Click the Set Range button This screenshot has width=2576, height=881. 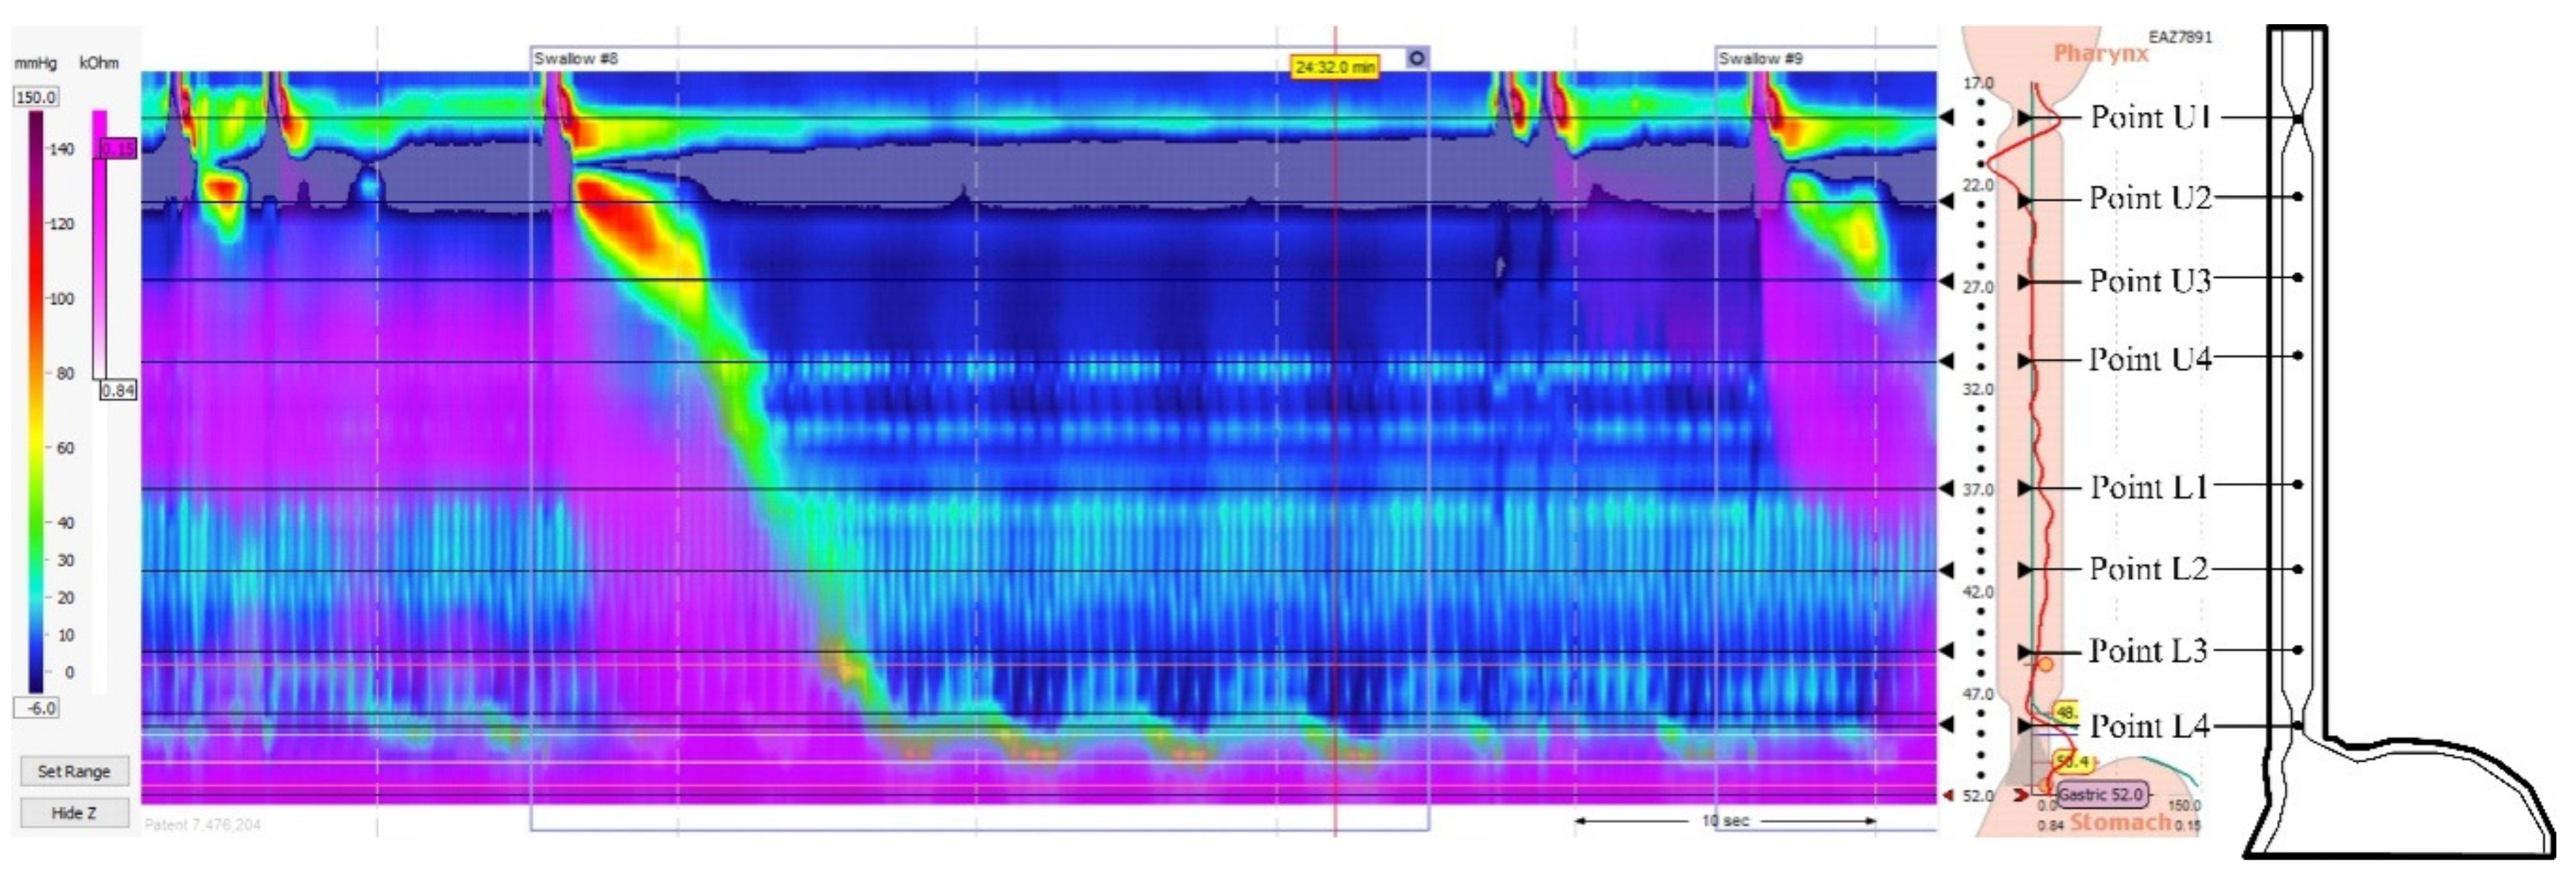click(x=74, y=771)
